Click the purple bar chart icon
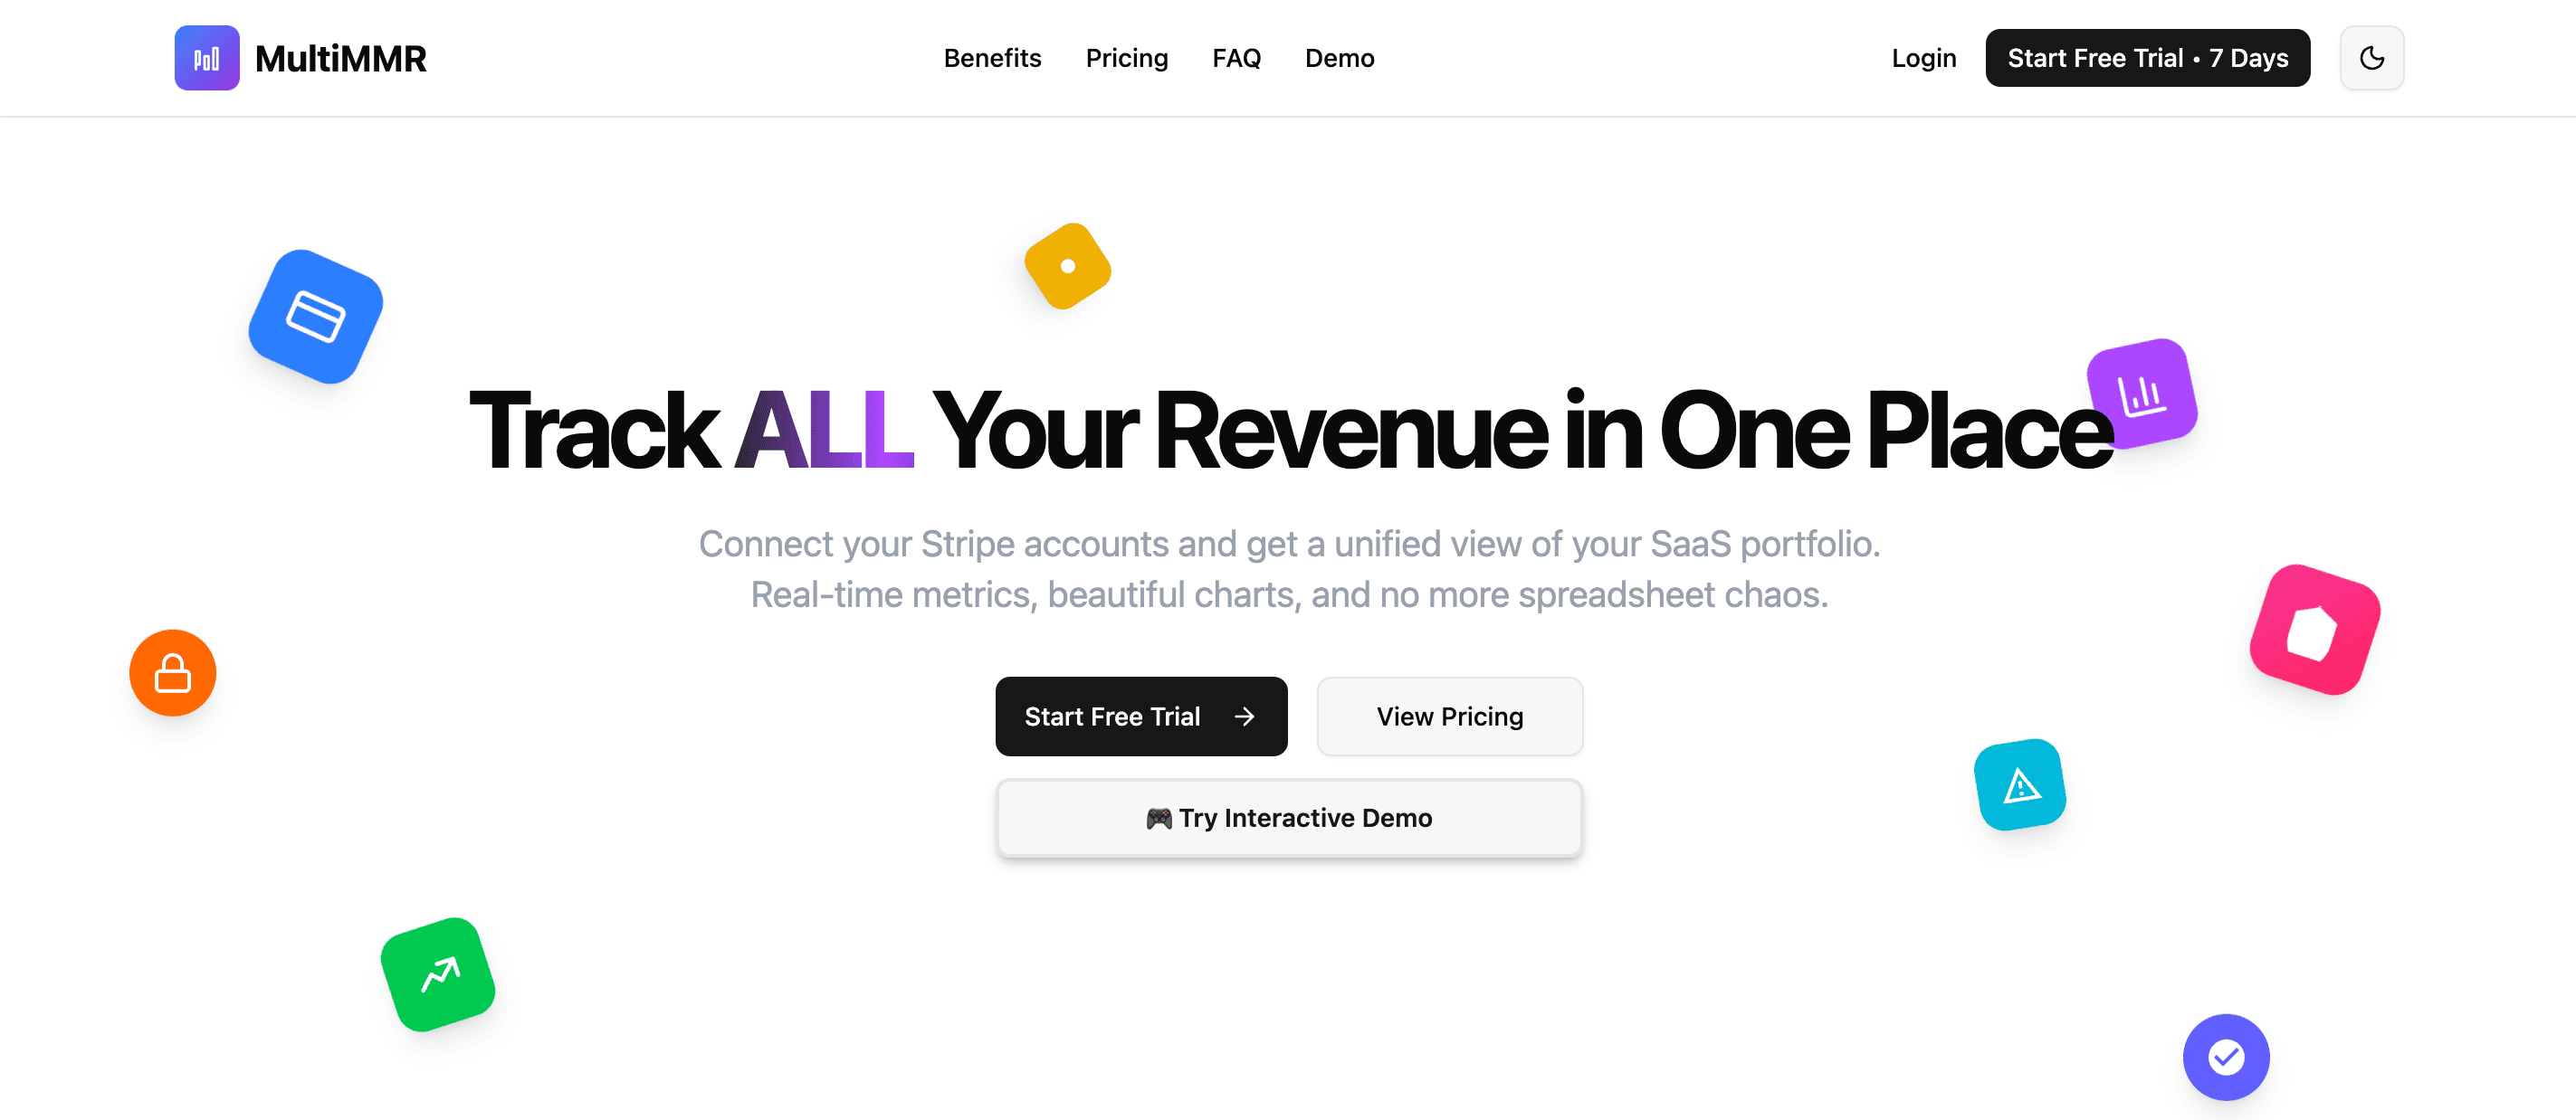This screenshot has height=1120, width=2576. coord(2141,394)
